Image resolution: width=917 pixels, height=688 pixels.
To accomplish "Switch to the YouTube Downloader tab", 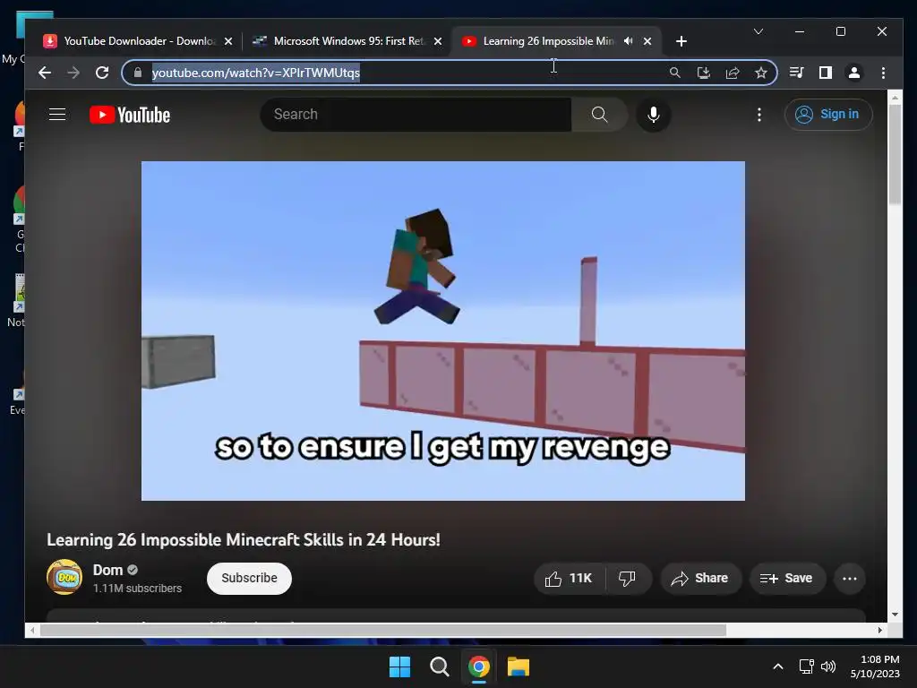I will click(138, 41).
